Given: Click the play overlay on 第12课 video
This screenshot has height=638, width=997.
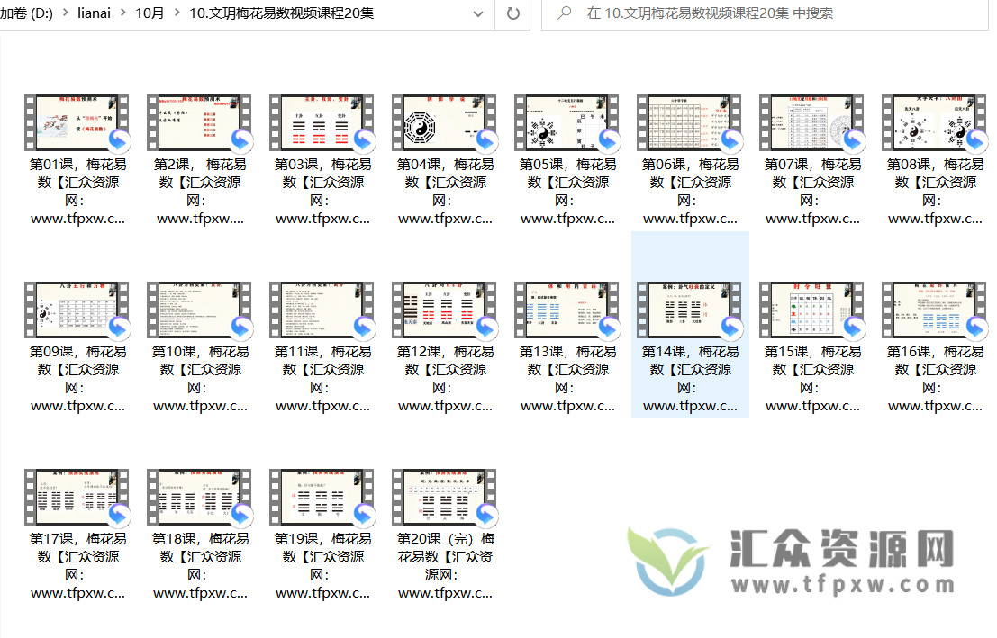Looking at the screenshot, I should tap(485, 328).
